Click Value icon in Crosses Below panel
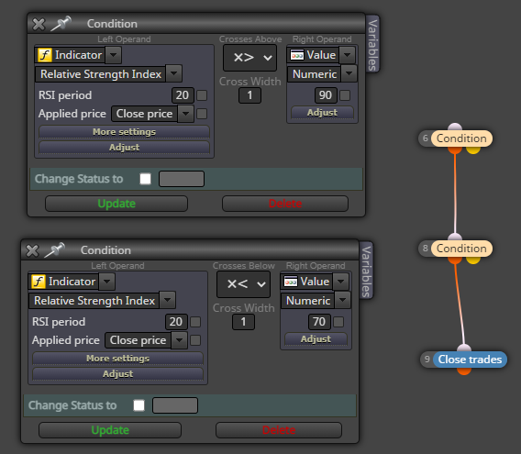 (x=291, y=282)
